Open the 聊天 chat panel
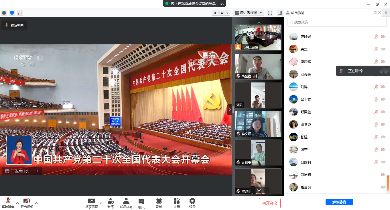 [141, 203]
